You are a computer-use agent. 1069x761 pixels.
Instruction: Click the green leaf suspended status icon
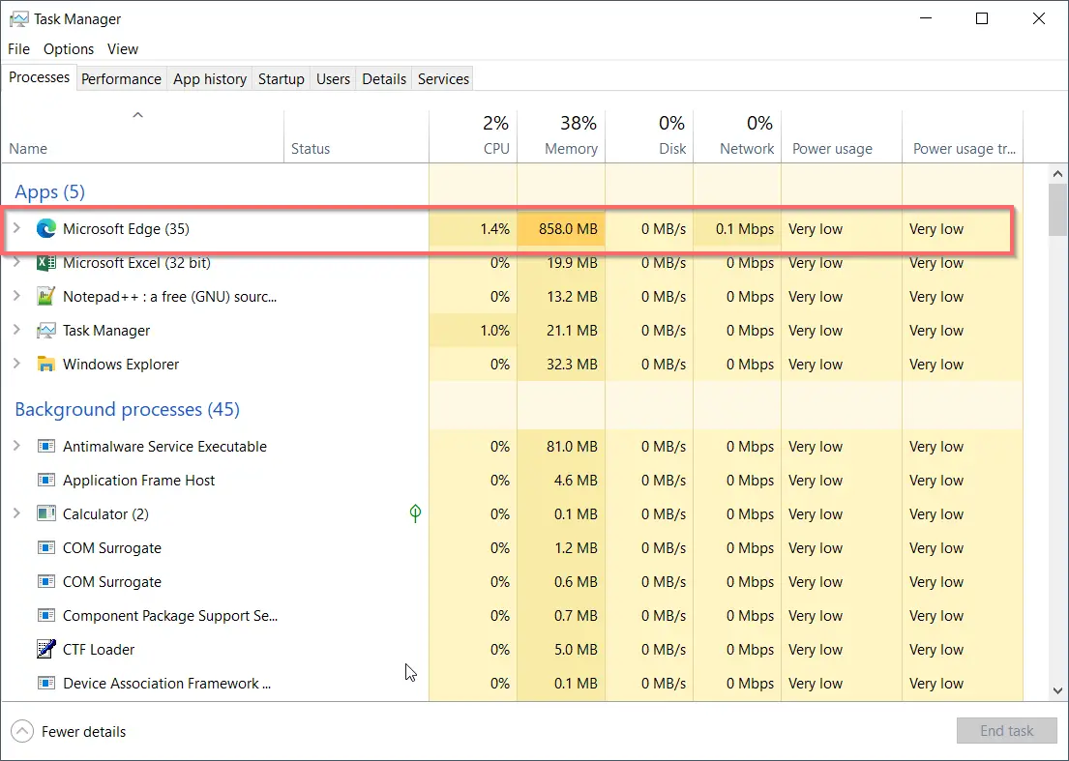(x=415, y=513)
